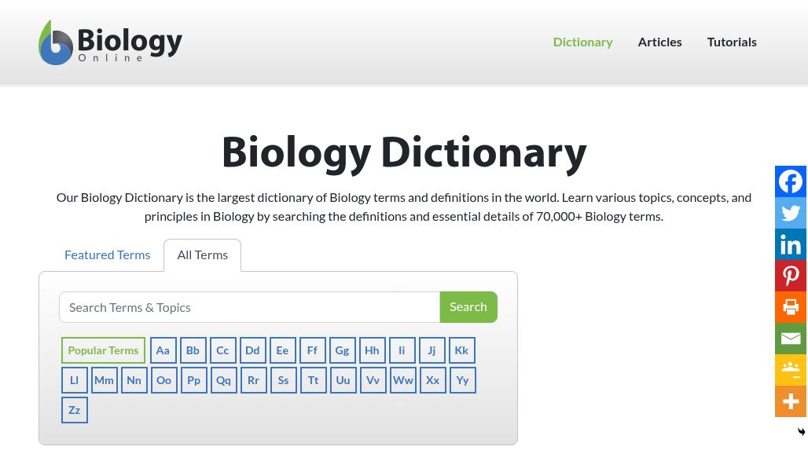
Task: Click the Search Terms & Topics field
Action: (249, 307)
